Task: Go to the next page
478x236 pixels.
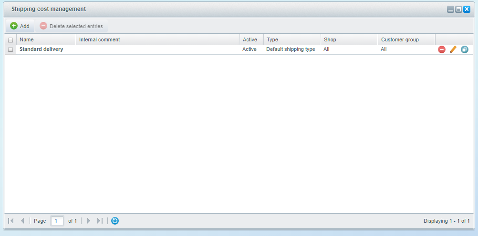Action: pos(88,221)
